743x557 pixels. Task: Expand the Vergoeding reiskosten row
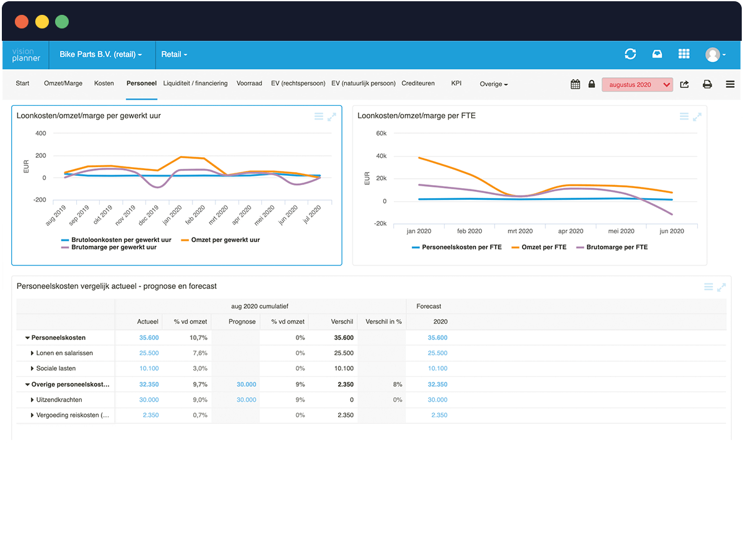[x=32, y=415]
